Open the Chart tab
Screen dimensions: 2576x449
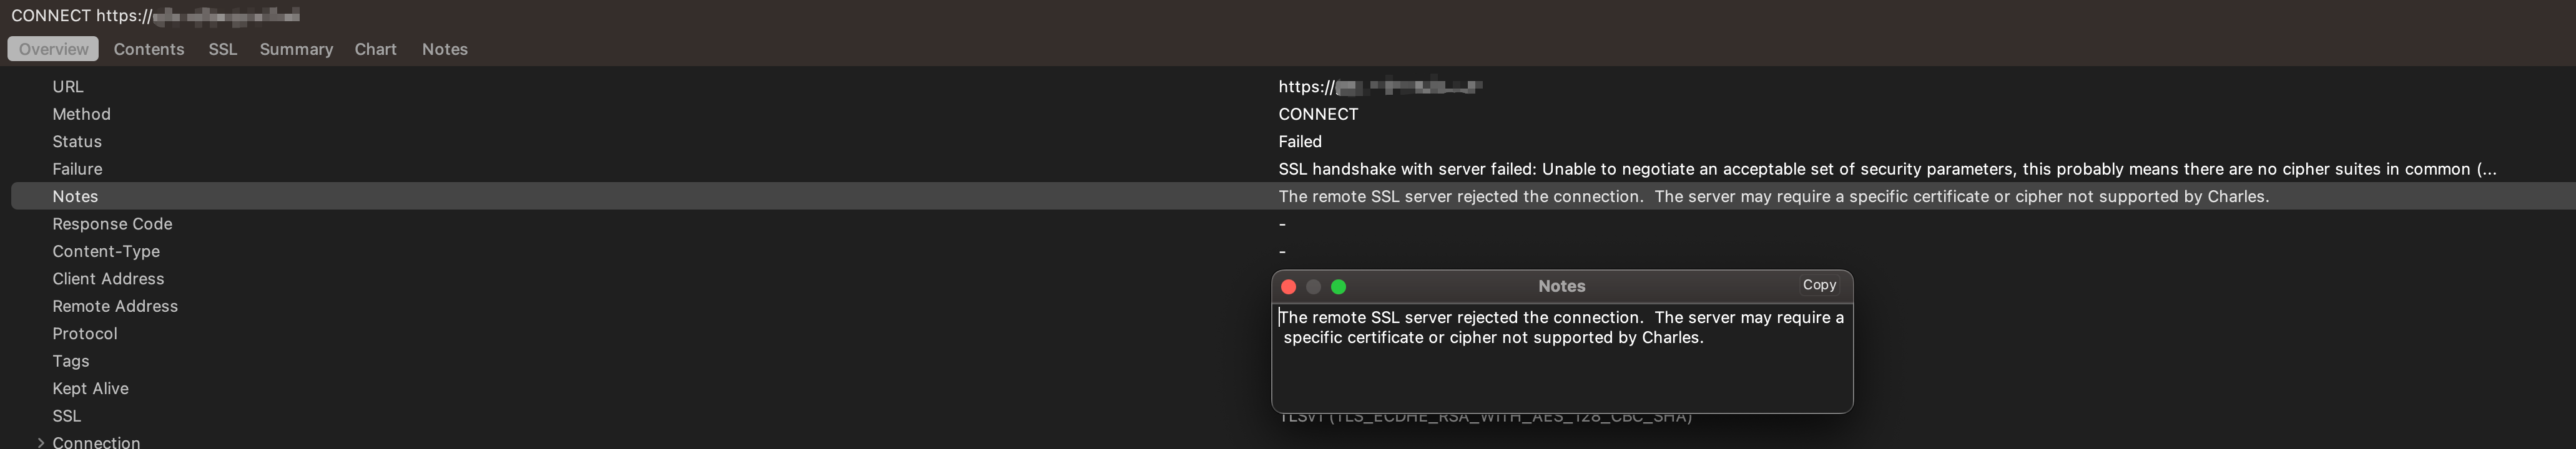(x=375, y=49)
